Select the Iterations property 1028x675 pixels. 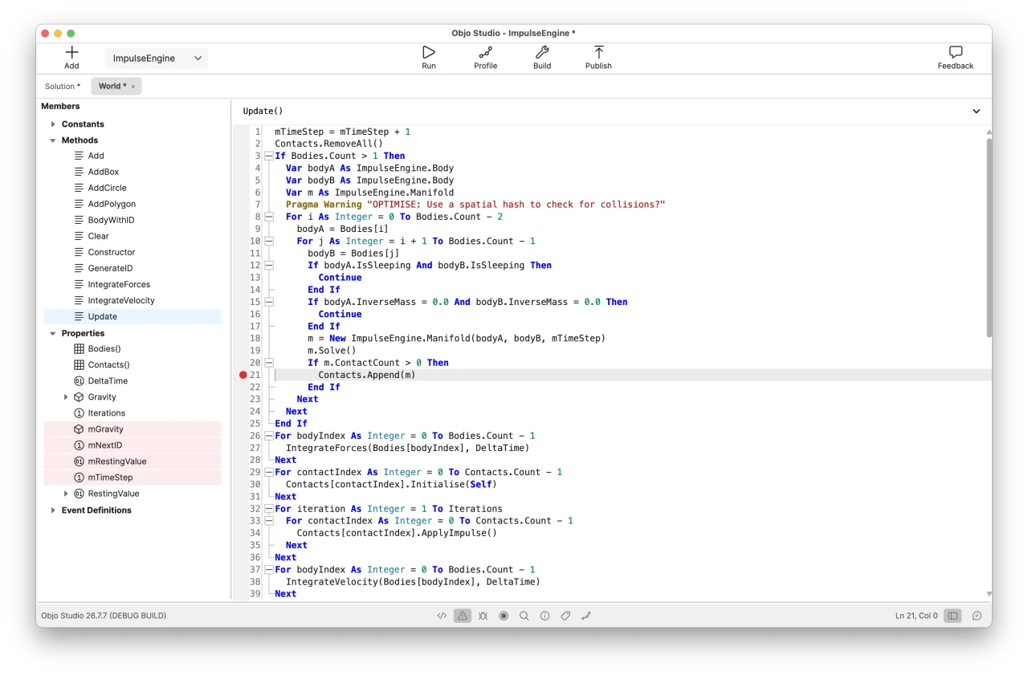133,413
